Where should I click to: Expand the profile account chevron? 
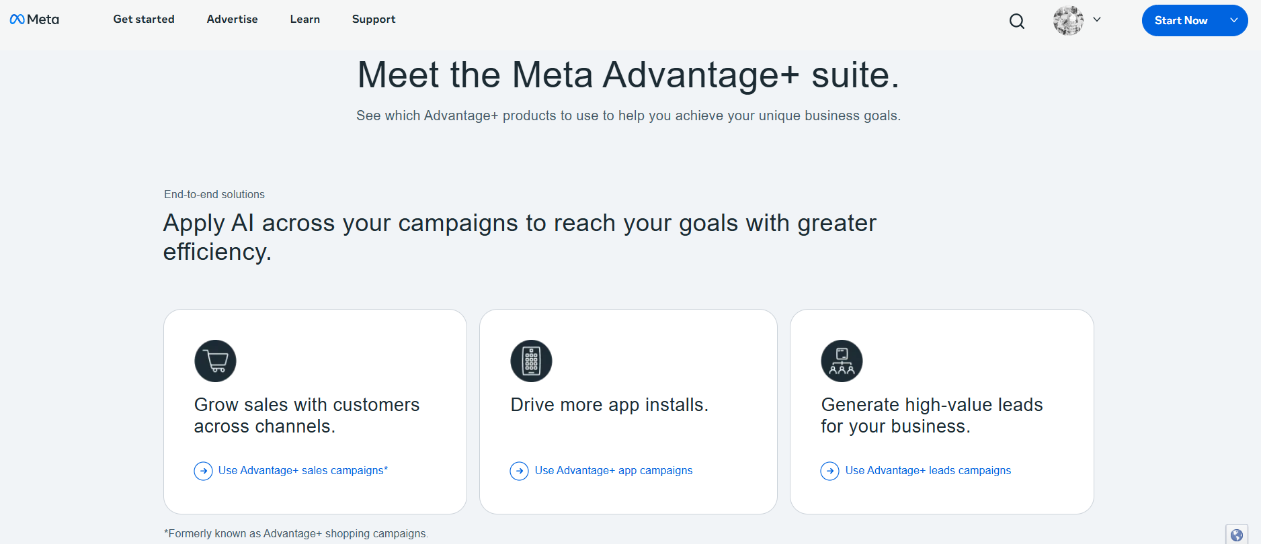(x=1097, y=19)
